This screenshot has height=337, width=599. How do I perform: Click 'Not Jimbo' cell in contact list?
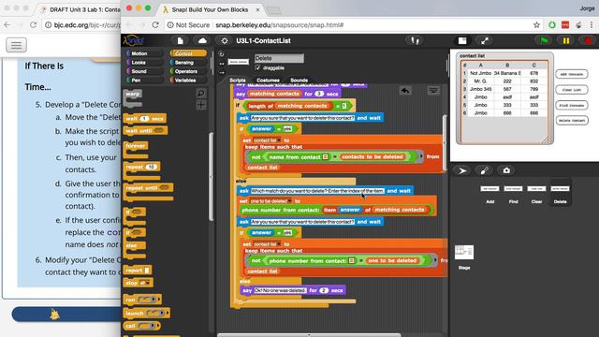pyautogui.click(x=480, y=73)
